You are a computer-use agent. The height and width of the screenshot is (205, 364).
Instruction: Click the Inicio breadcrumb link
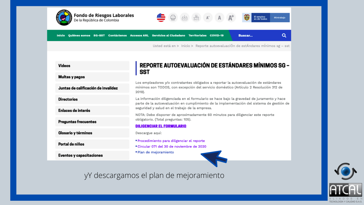click(185, 46)
